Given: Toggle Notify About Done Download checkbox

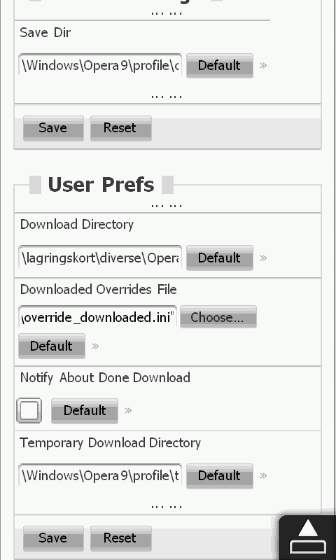Looking at the screenshot, I should (x=29, y=410).
